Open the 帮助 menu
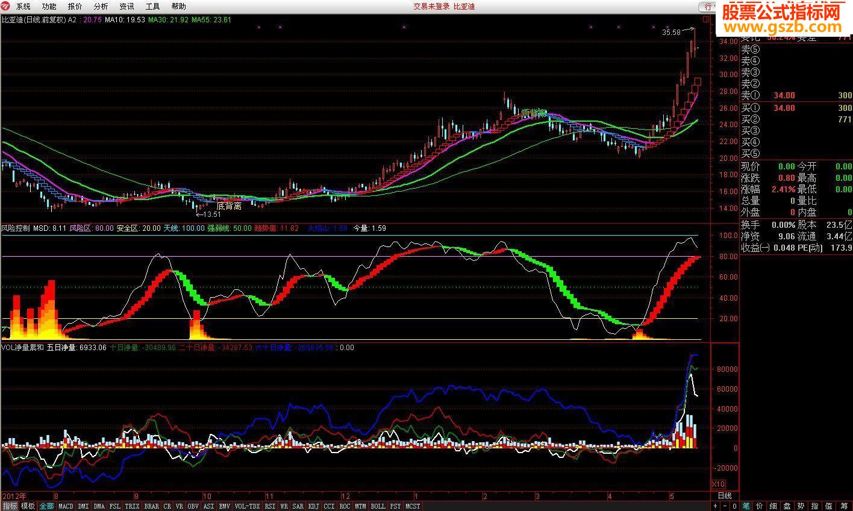The height and width of the screenshot is (511, 853). (179, 7)
